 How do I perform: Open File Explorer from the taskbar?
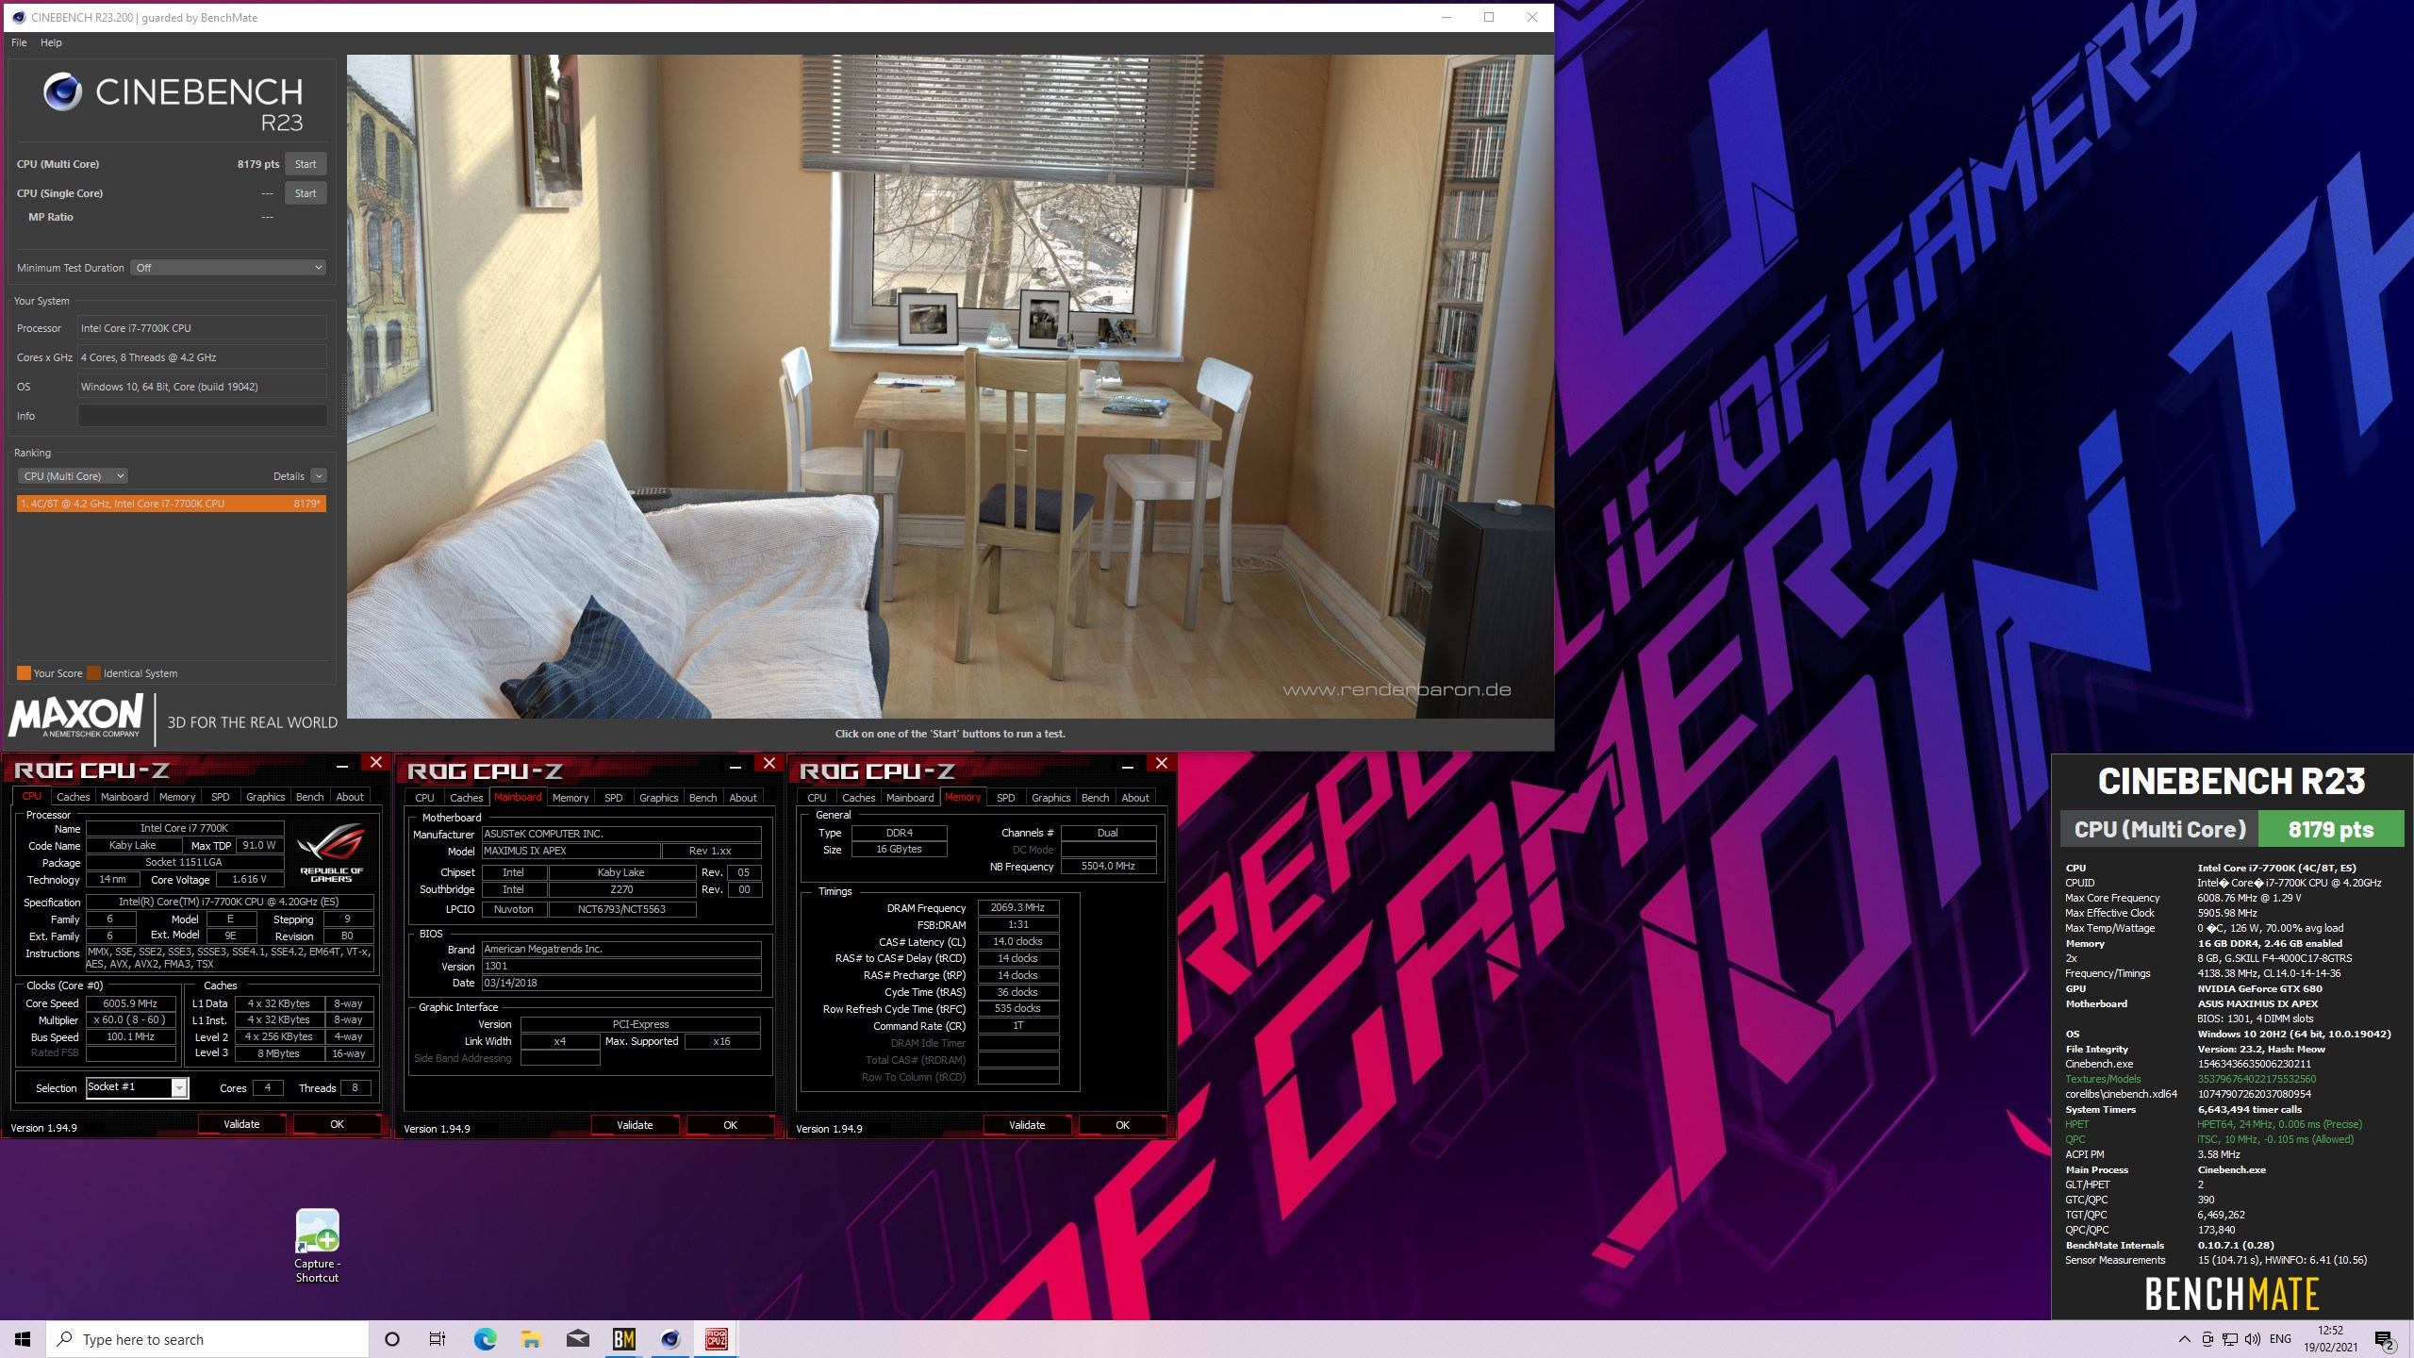(x=531, y=1339)
